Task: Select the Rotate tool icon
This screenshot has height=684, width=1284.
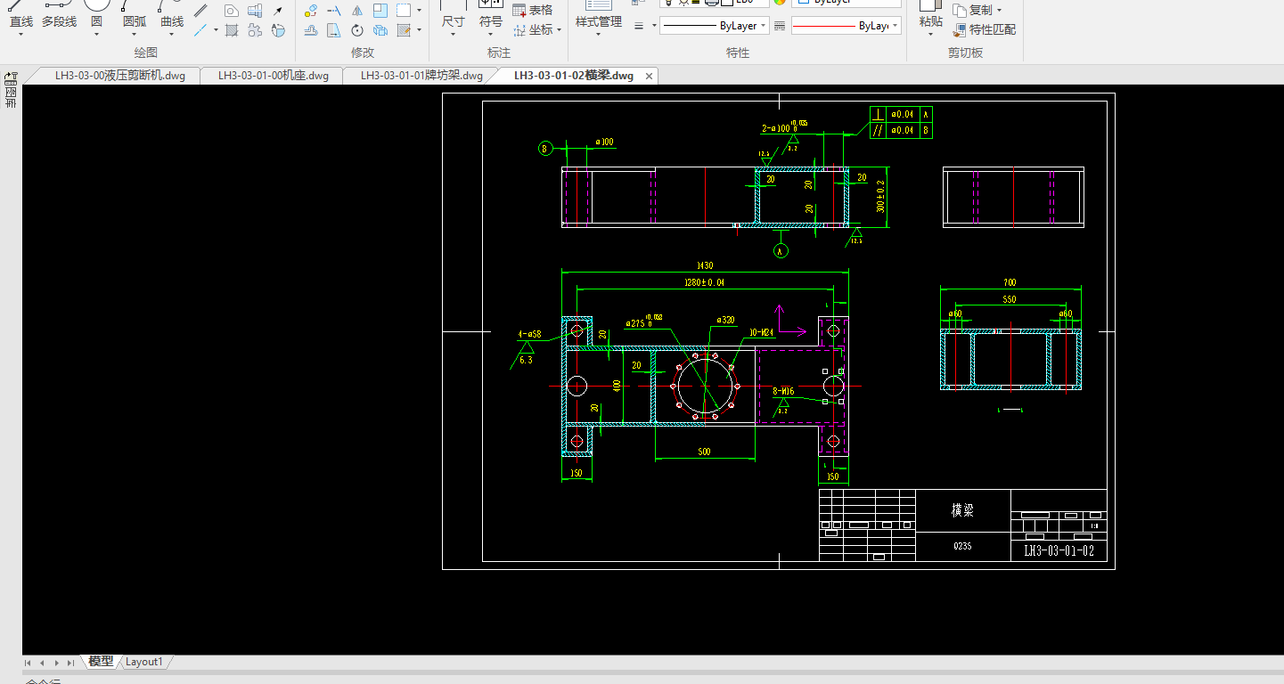Action: [357, 30]
